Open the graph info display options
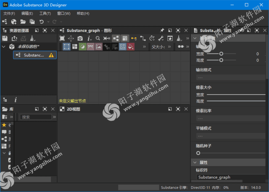269x192 pixels. click(89, 38)
